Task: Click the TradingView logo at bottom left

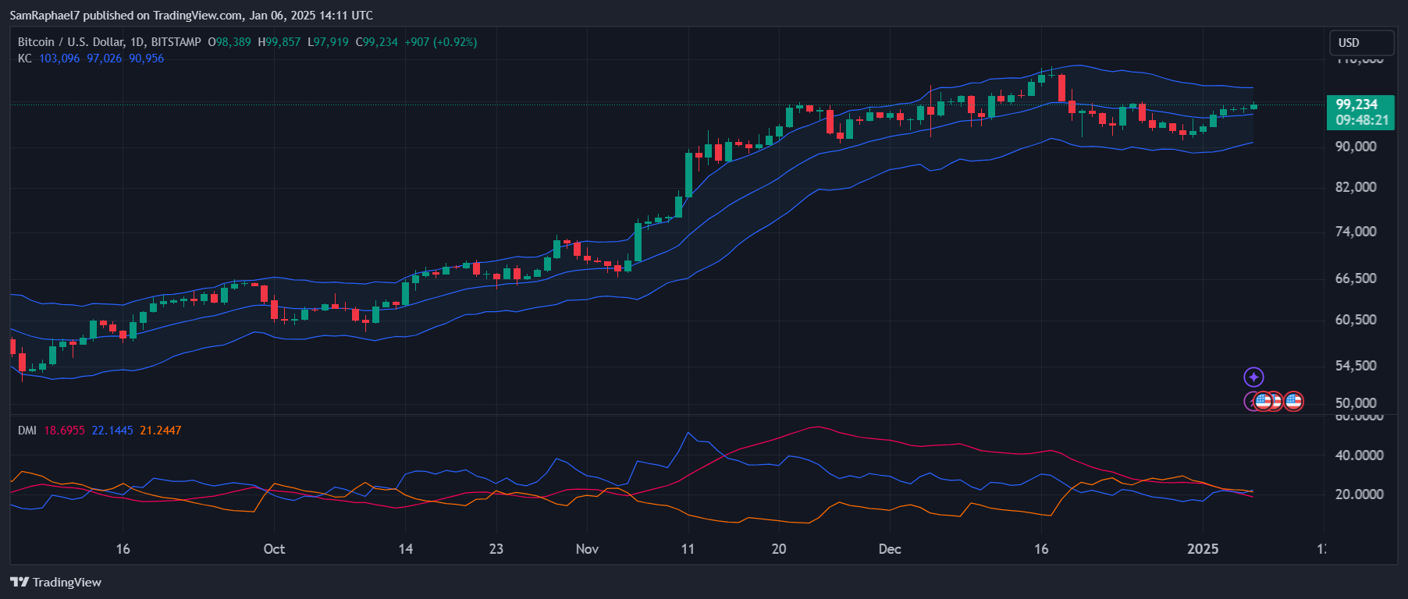Action: point(55,582)
